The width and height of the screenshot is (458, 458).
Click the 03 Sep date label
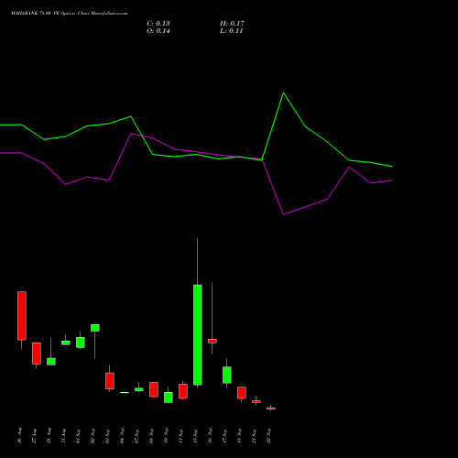point(108,435)
